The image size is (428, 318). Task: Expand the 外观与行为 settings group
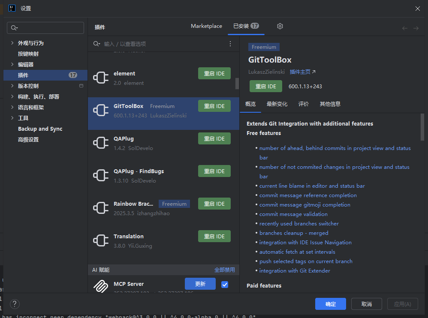point(12,43)
